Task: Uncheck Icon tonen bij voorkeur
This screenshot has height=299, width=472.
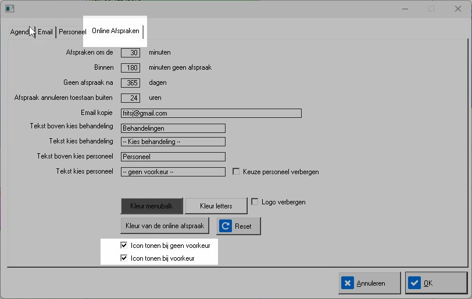Action: 124,258
